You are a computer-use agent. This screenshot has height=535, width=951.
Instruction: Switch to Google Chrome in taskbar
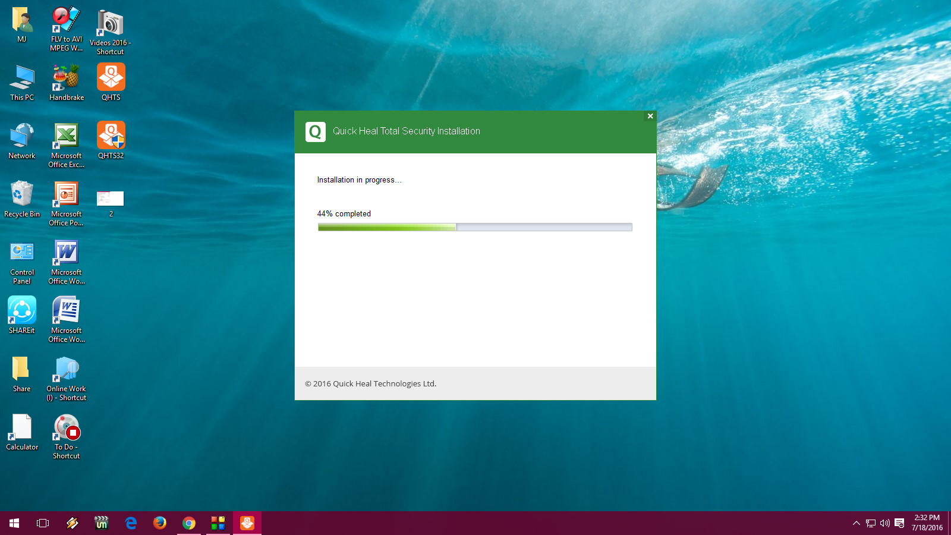[x=189, y=523]
